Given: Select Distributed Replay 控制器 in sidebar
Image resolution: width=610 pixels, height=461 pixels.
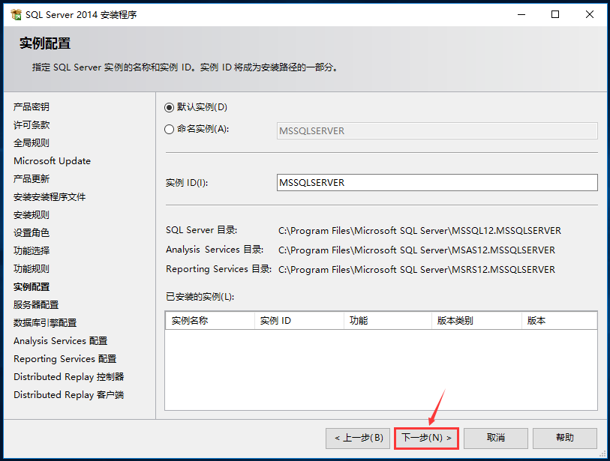Looking at the screenshot, I should (68, 376).
